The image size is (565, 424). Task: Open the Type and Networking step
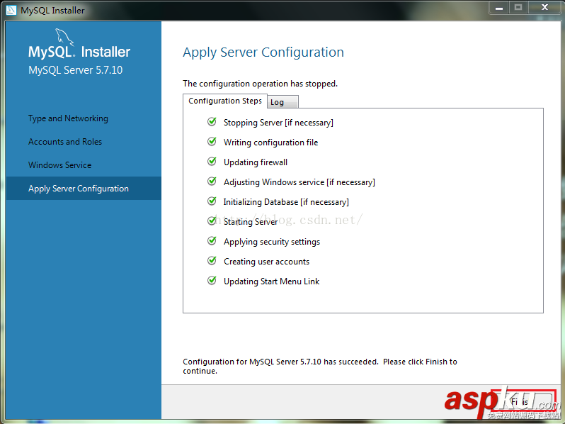click(x=68, y=118)
